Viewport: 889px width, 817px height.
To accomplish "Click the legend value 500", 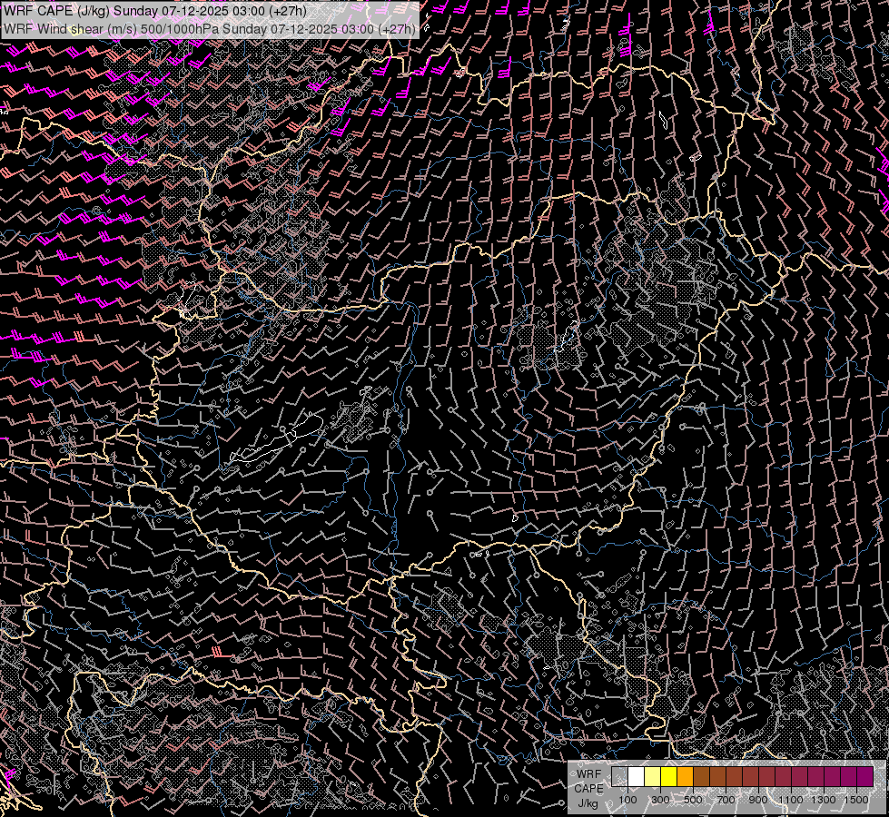I will [x=694, y=800].
